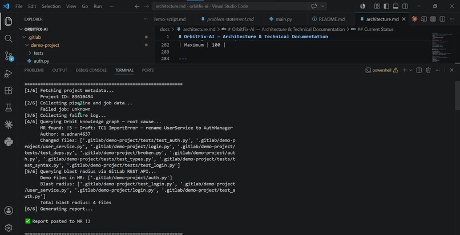This screenshot has width=460, height=235.
Task: Click the command center search box
Action: (239, 6)
